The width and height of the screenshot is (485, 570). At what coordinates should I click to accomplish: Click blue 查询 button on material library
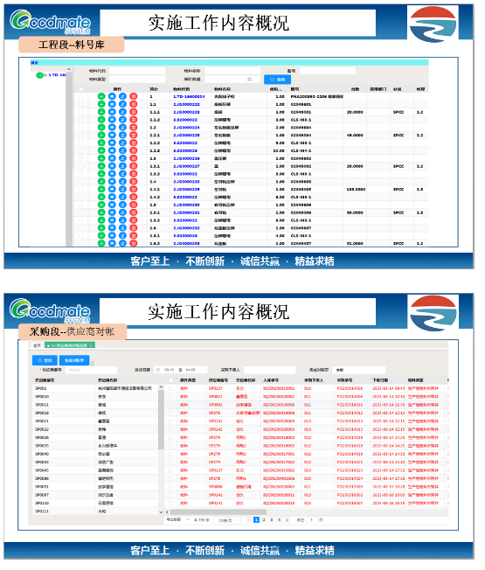tap(277, 80)
